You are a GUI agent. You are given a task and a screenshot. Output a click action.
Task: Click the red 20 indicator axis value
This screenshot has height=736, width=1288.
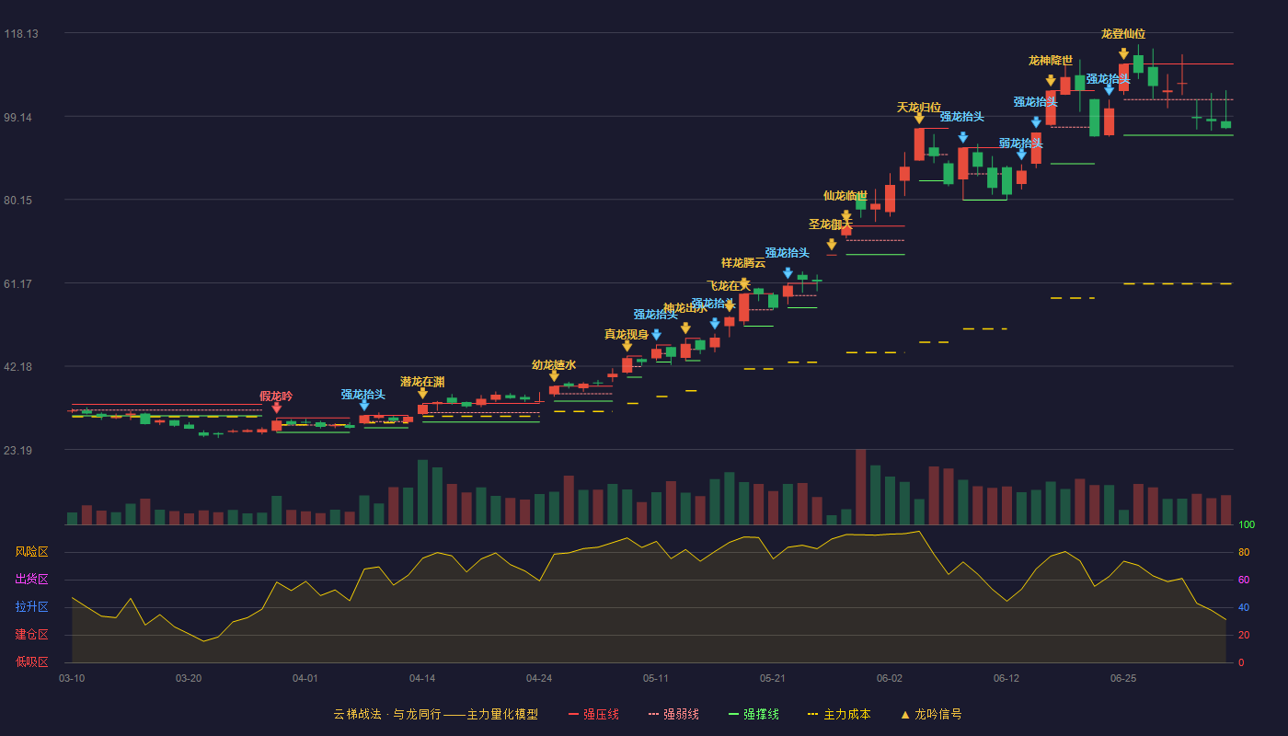point(1244,635)
